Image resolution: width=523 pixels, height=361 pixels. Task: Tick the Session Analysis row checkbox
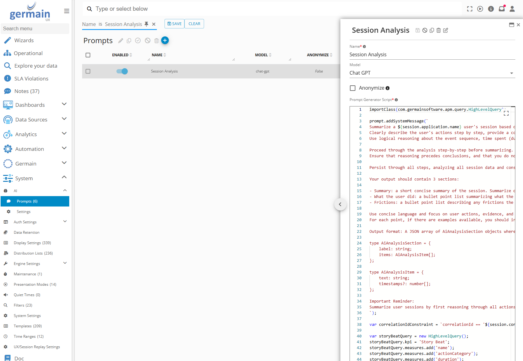[88, 71]
